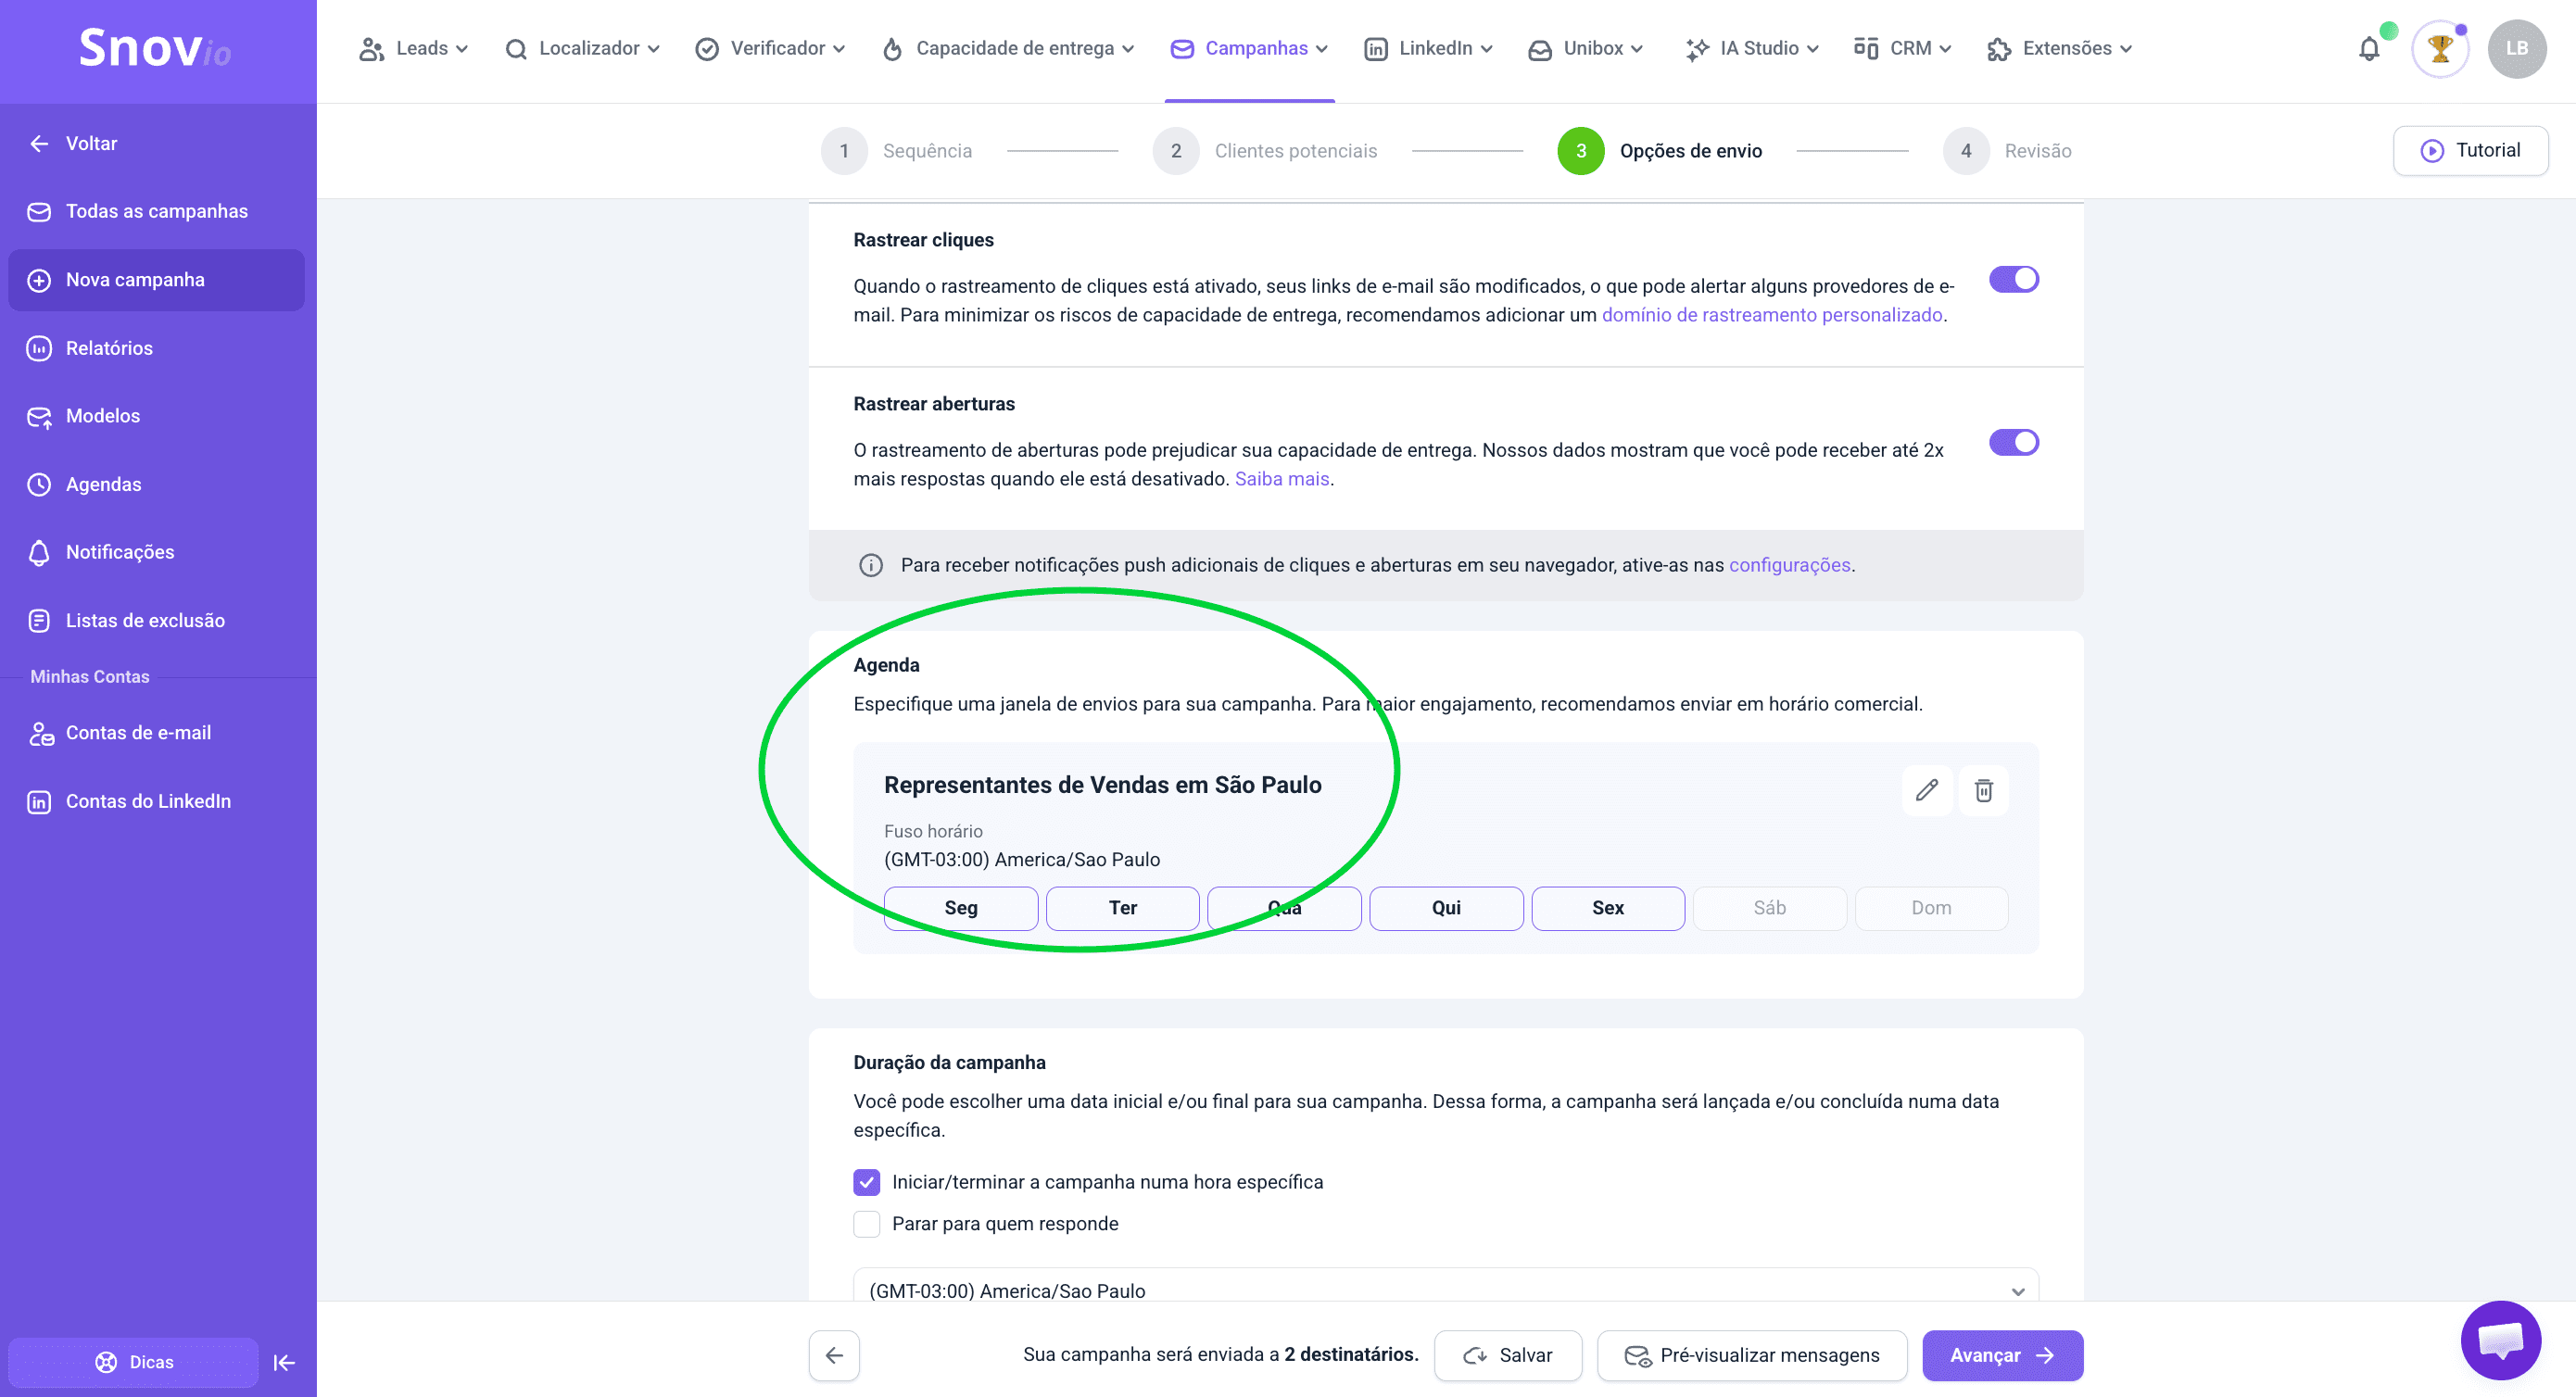Open the notifications bell icon
The width and height of the screenshot is (2576, 1397).
pyautogui.click(x=2368, y=48)
